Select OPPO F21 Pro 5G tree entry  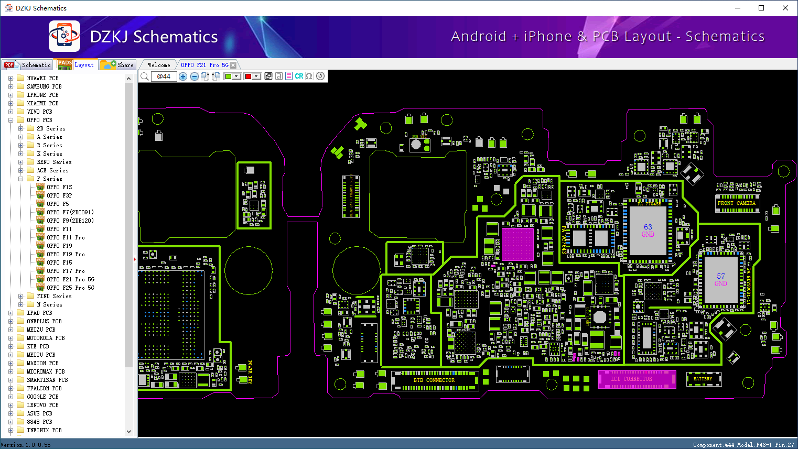pyautogui.click(x=70, y=279)
